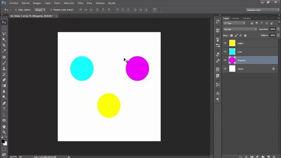Open the Filtro menu
The height and width of the screenshot is (158, 281).
pyautogui.click(x=80, y=3)
